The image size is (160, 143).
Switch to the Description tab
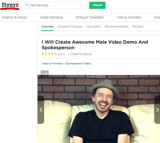click(94, 26)
